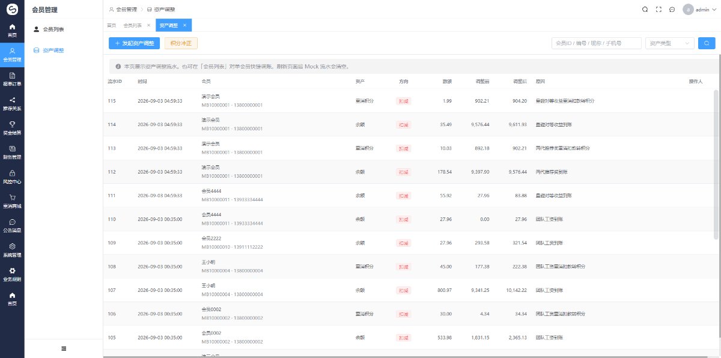The width and height of the screenshot is (721, 358).
Task: Switch to the 会员列表 page tab
Action: (132, 25)
